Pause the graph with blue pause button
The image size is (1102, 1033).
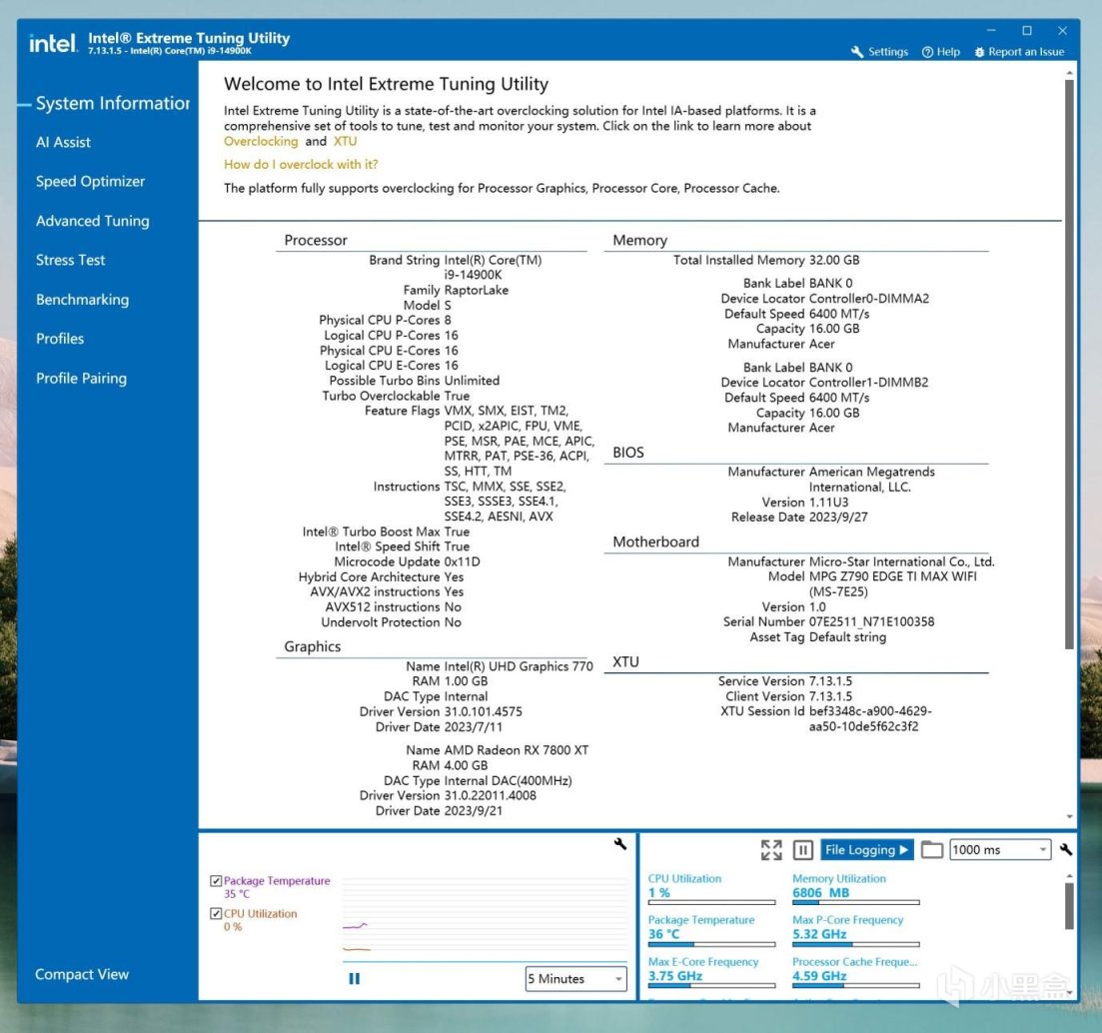(x=355, y=978)
